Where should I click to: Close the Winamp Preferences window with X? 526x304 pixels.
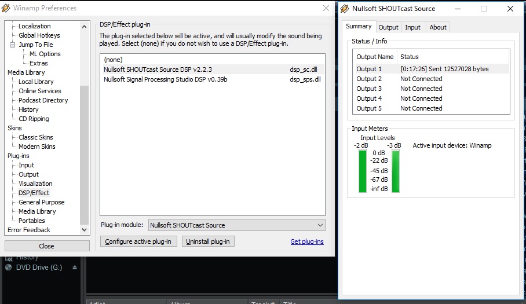coord(326,8)
